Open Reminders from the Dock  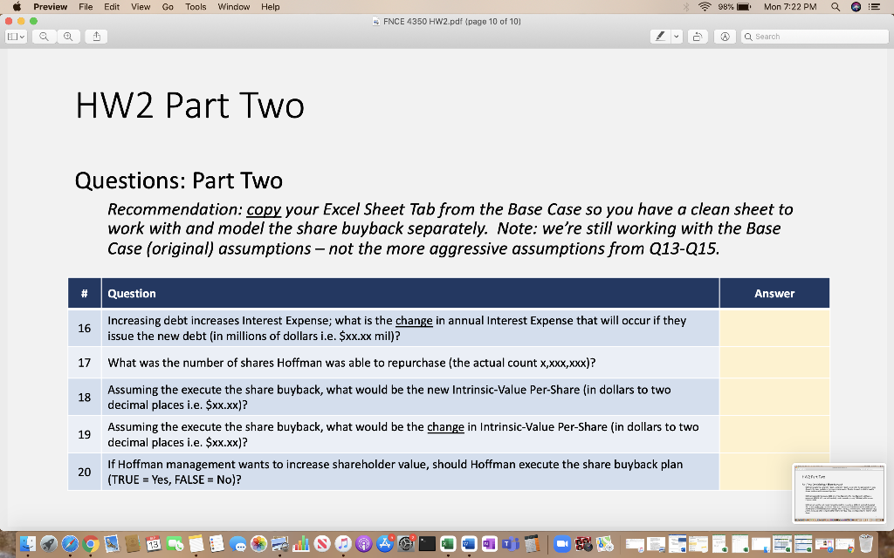point(217,544)
